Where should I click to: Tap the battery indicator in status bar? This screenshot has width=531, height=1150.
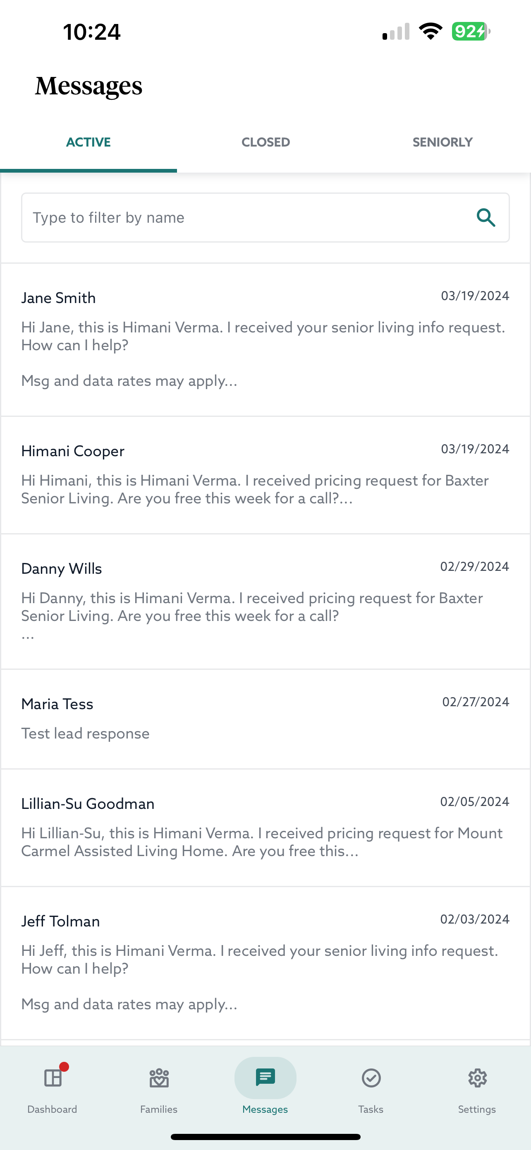pos(470,32)
